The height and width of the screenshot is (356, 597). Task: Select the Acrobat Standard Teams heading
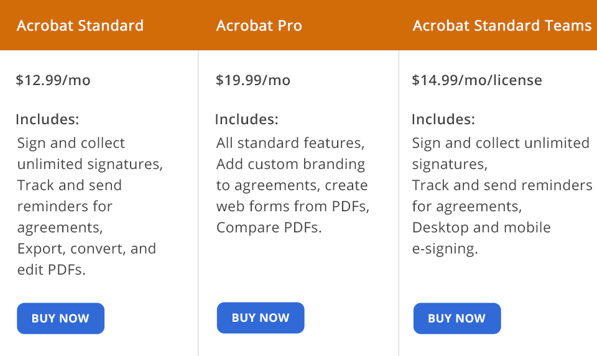coord(502,26)
